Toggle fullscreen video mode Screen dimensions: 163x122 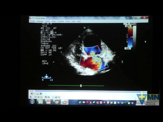(x=46, y=97)
